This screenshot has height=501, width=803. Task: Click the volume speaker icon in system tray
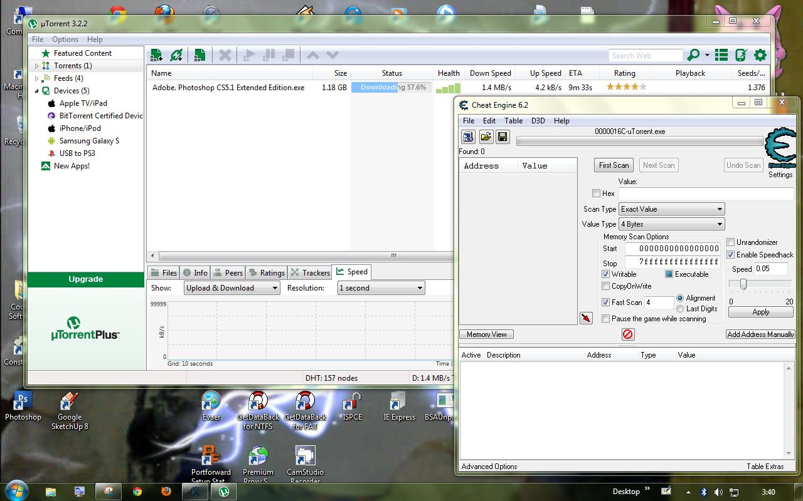719,492
